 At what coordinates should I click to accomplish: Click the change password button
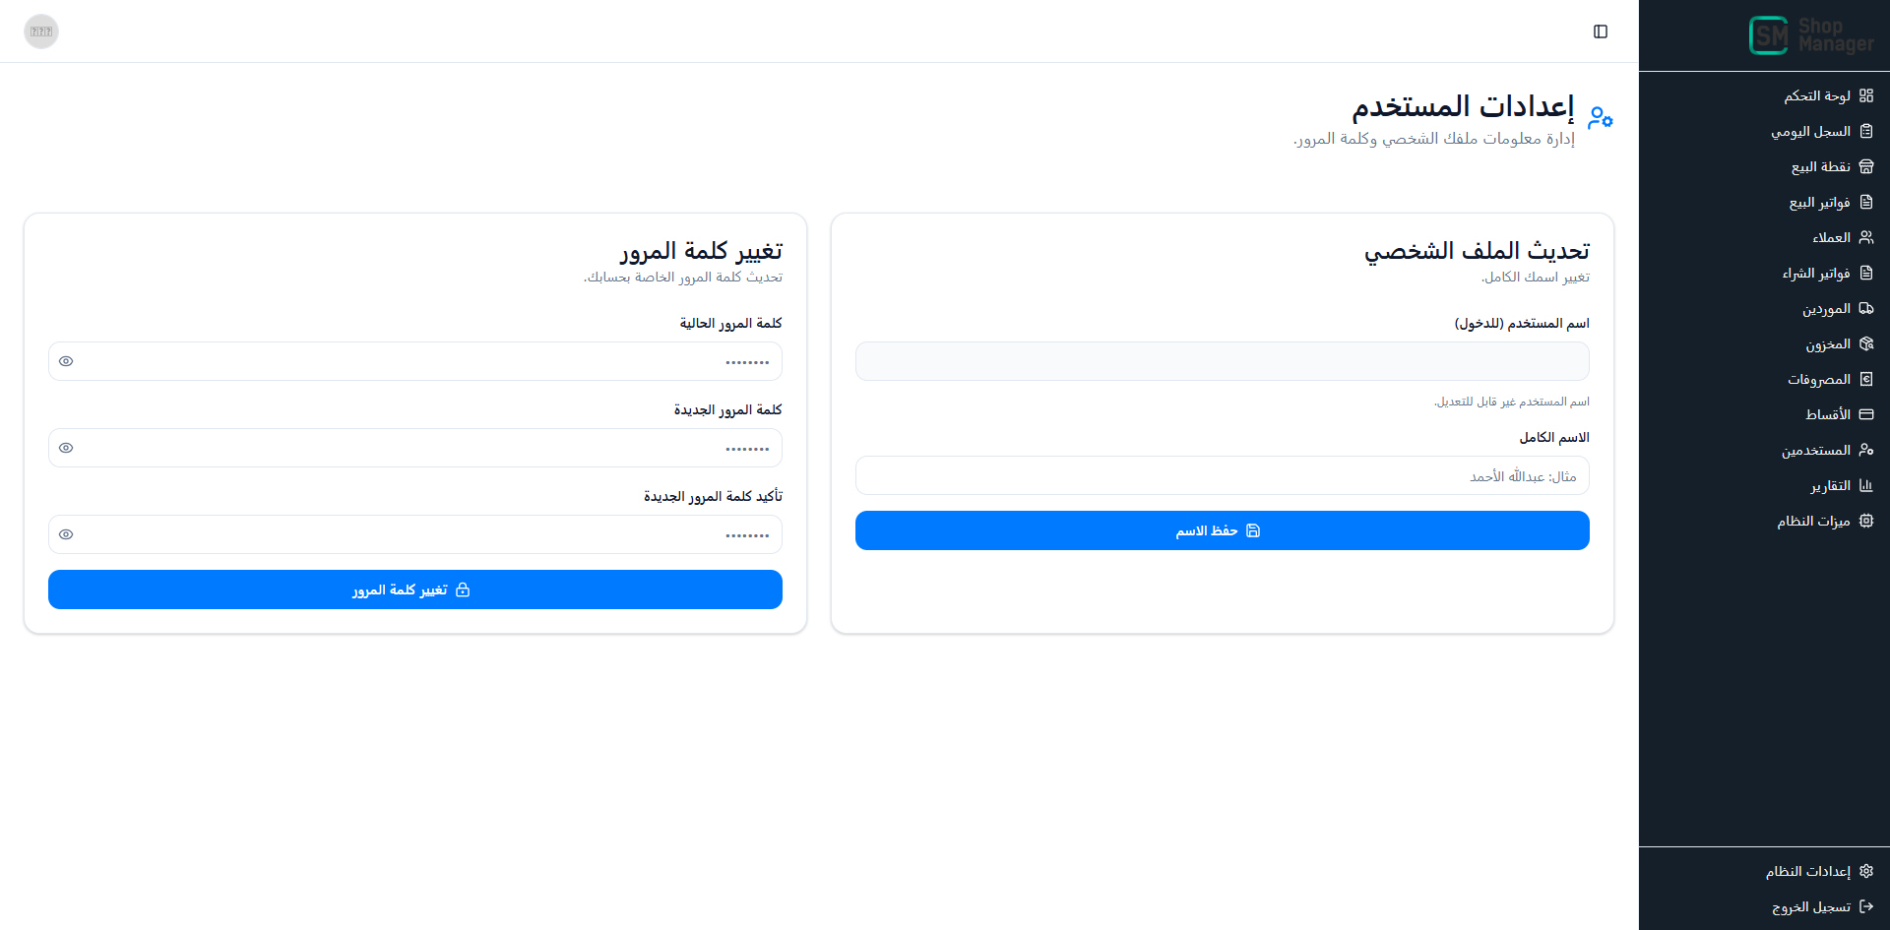coord(414,590)
